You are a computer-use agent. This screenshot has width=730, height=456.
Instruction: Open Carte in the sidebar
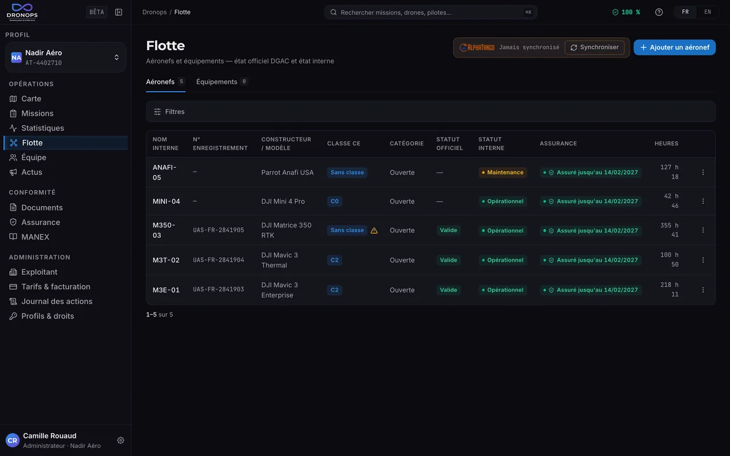[x=66, y=99]
